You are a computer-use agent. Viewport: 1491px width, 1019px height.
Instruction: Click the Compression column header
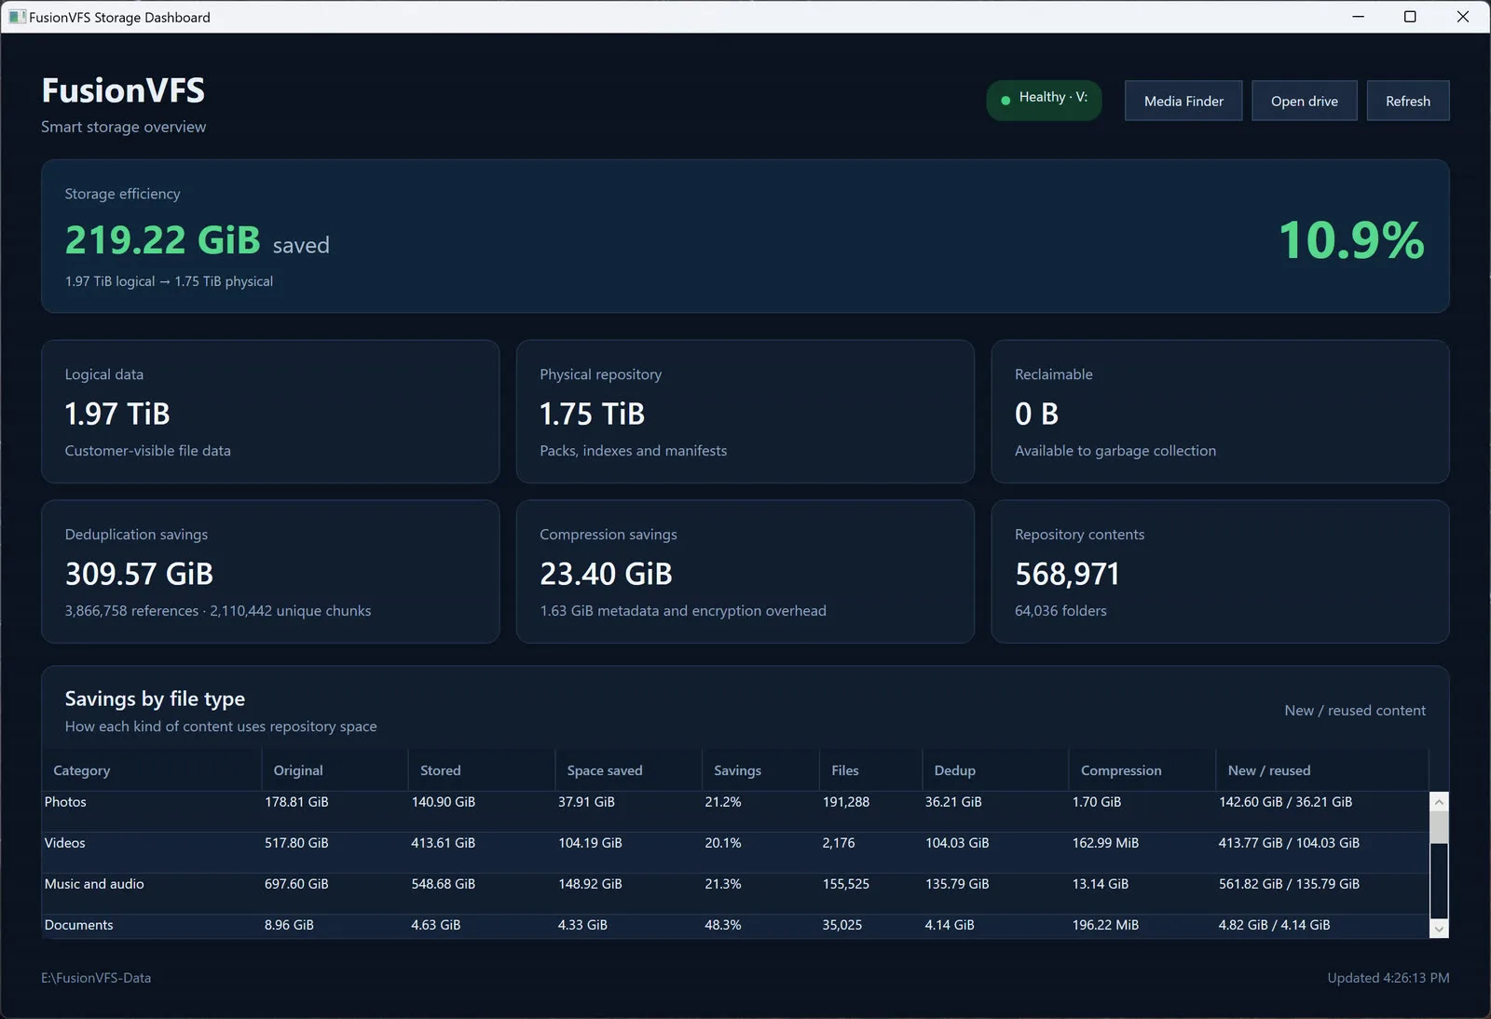tap(1142, 770)
